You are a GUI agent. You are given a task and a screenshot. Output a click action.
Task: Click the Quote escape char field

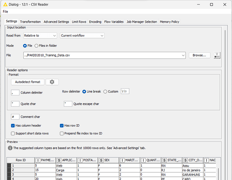tap(68, 104)
